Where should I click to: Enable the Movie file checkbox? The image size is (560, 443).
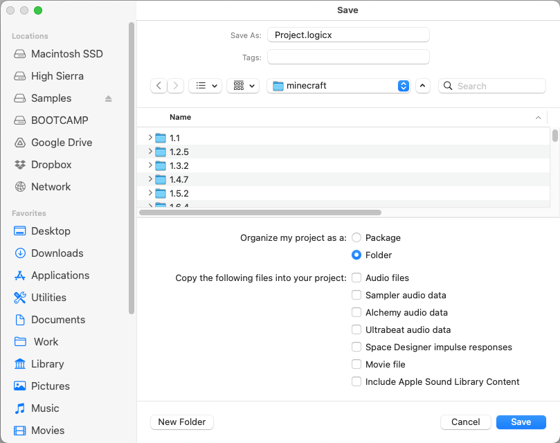356,364
